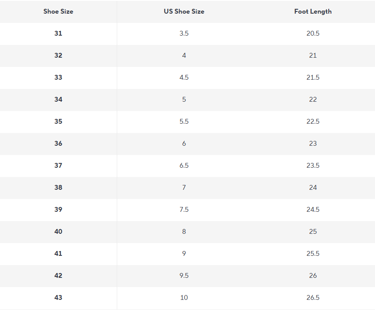The image size is (375, 310).
Task: Select shoe size 33 cell
Action: [x=58, y=77]
